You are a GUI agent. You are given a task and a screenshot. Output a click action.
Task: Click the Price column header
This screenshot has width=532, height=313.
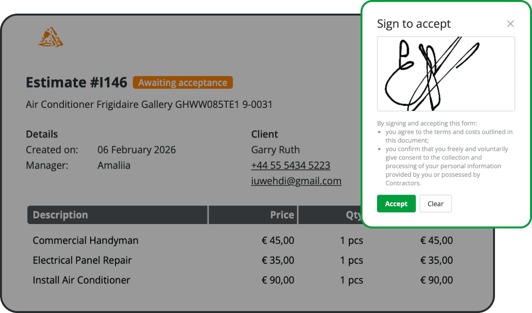coord(282,215)
